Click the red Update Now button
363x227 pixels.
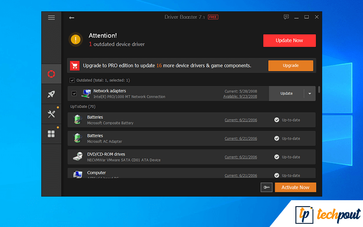coord(289,40)
